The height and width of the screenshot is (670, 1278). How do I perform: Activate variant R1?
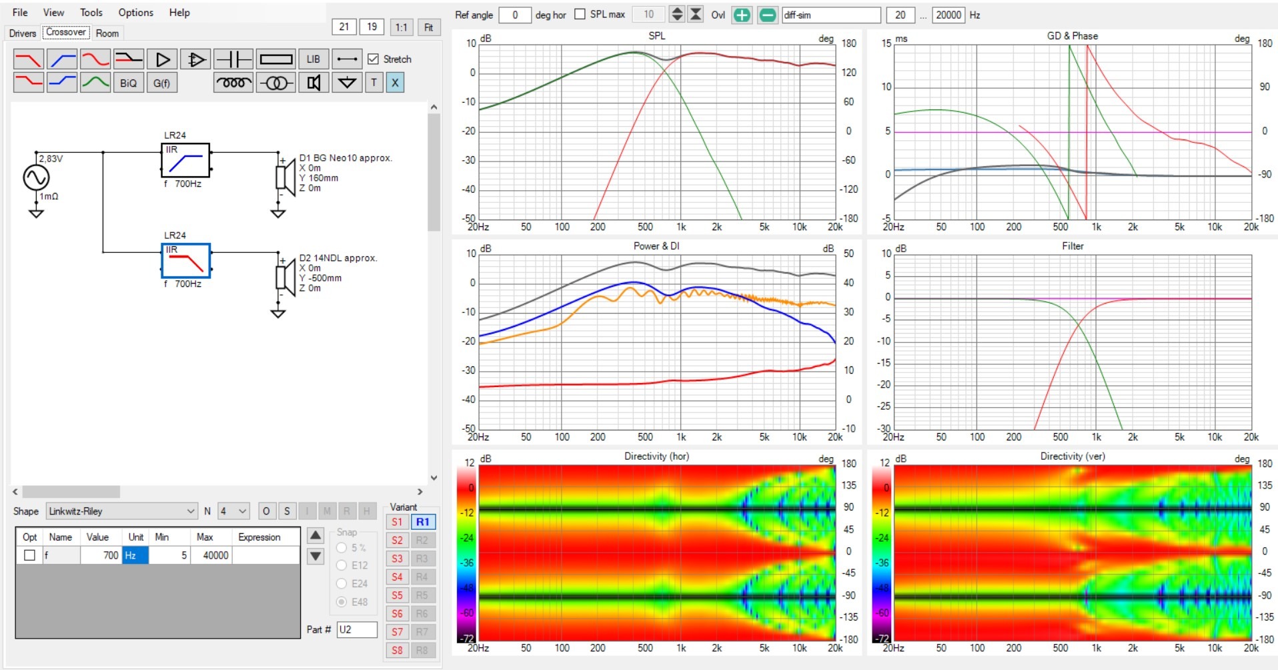pyautogui.click(x=423, y=522)
